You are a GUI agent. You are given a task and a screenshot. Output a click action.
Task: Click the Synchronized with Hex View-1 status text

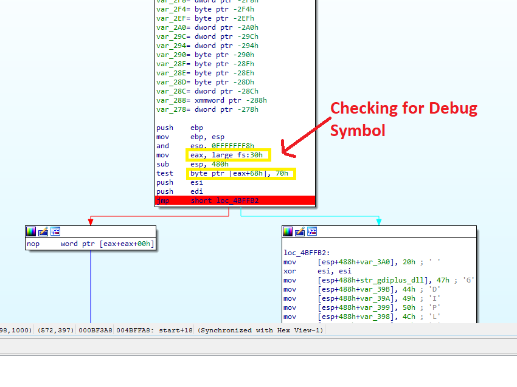coord(260,330)
